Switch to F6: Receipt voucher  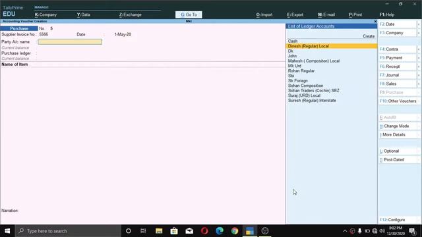398,66
